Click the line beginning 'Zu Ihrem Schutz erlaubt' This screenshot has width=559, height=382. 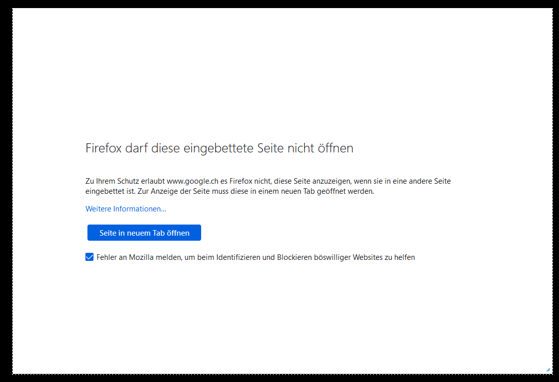coord(268,181)
